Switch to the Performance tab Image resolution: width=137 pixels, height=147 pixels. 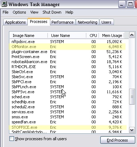pos(63,22)
